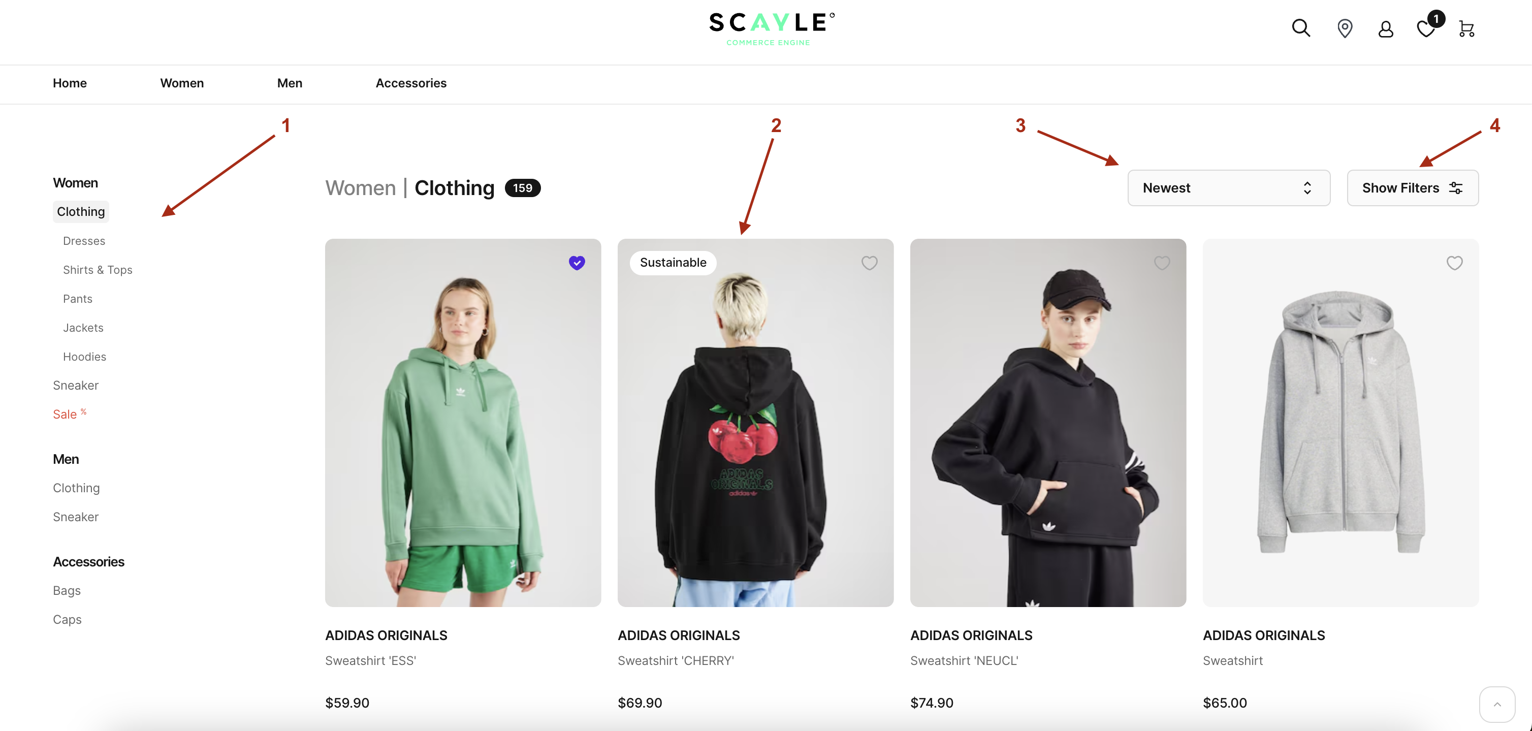This screenshot has height=731, width=1532.
Task: Open the Accessories menu item
Action: tap(411, 83)
